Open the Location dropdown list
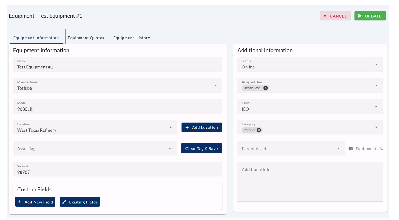 pos(170,127)
